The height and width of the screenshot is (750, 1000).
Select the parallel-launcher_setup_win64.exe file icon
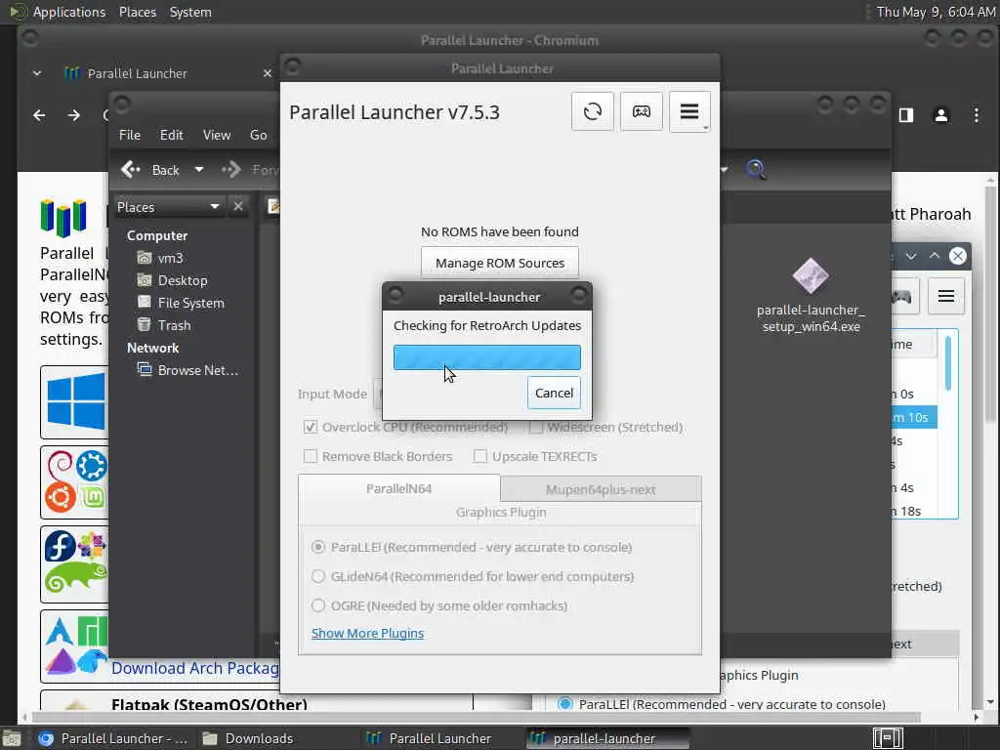coord(811,275)
